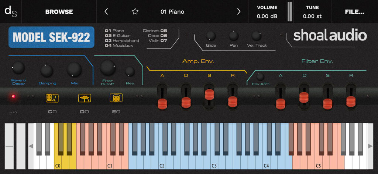Select 01 Piano from instrument list
378x174 pixels.
point(114,31)
